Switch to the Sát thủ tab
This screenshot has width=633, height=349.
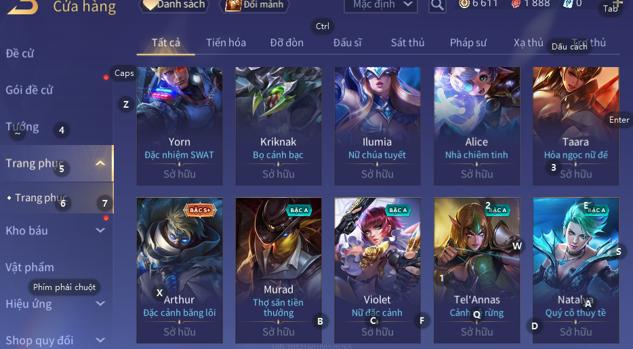(407, 43)
